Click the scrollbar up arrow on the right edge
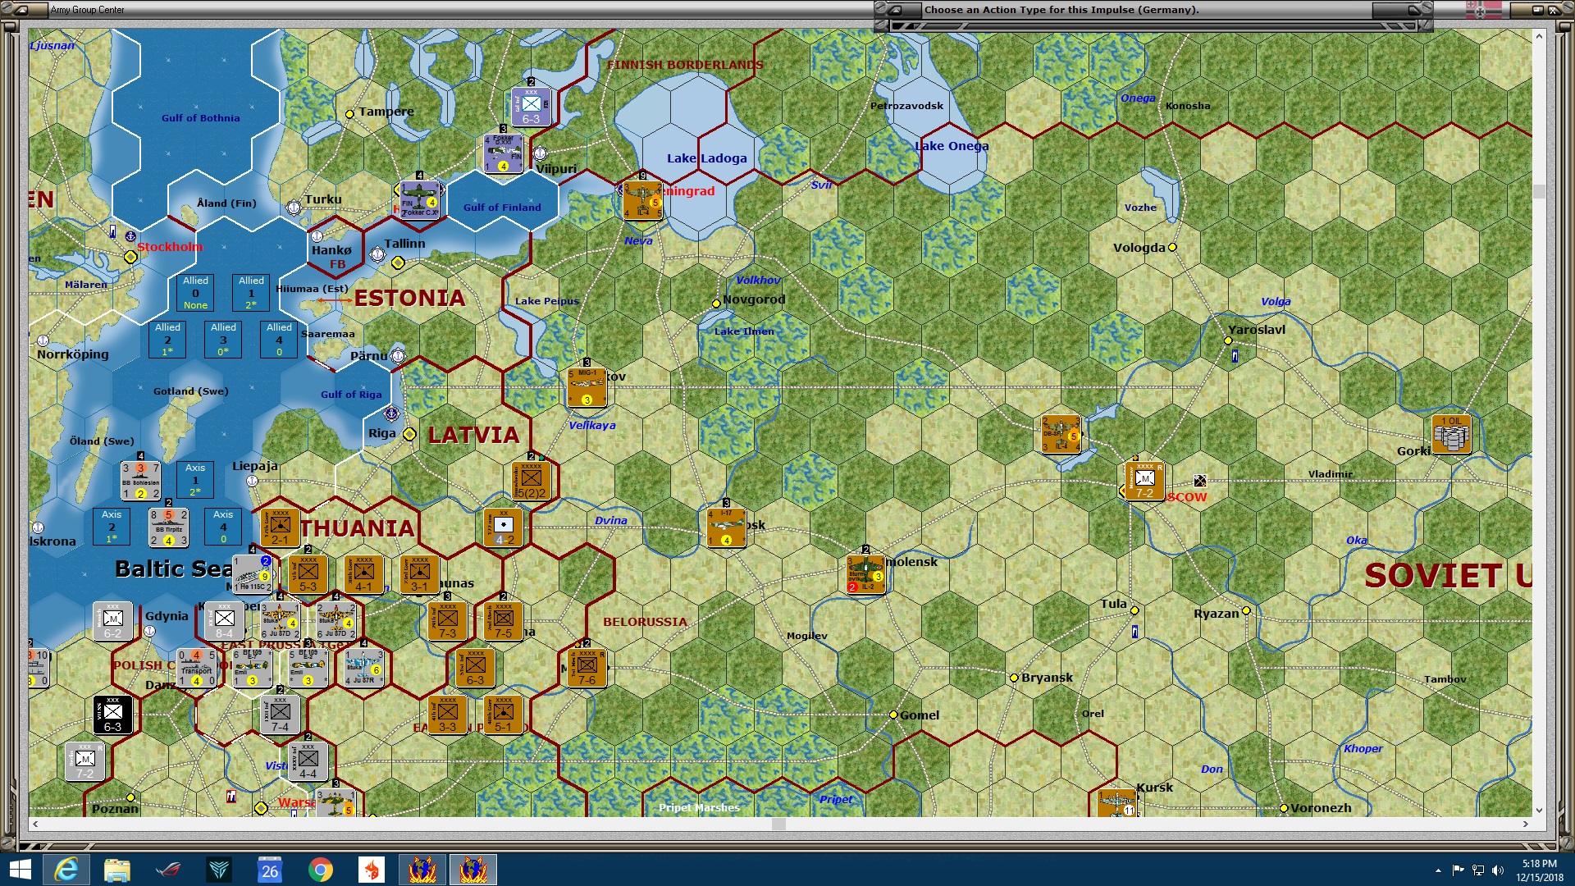 [1539, 35]
